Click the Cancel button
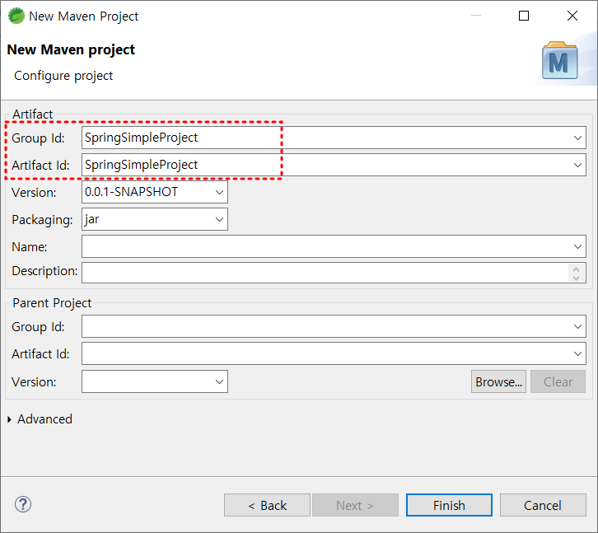 [543, 505]
